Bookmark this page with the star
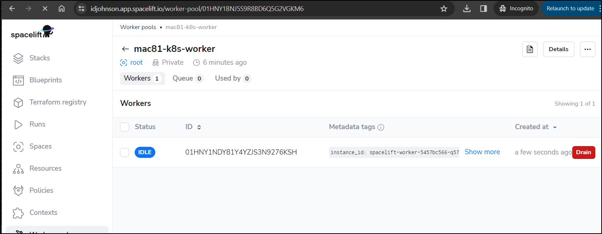 coord(444,8)
